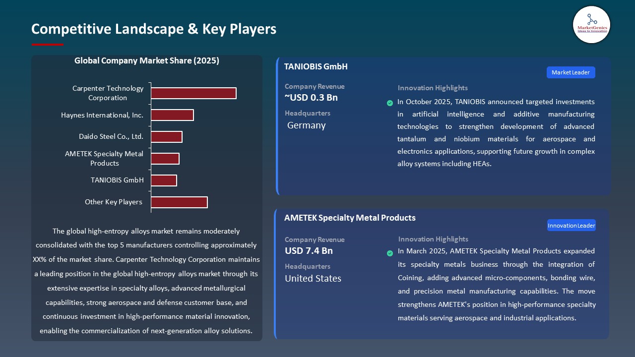Click the Carpenter Technology Corporation axis label
Image resolution: width=635 pixels, height=357 pixels.
tap(108, 93)
